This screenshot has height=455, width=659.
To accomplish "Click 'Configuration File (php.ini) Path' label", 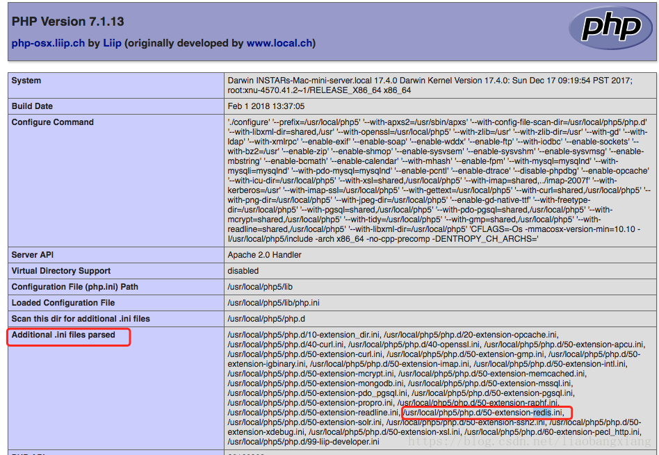I will (x=75, y=287).
